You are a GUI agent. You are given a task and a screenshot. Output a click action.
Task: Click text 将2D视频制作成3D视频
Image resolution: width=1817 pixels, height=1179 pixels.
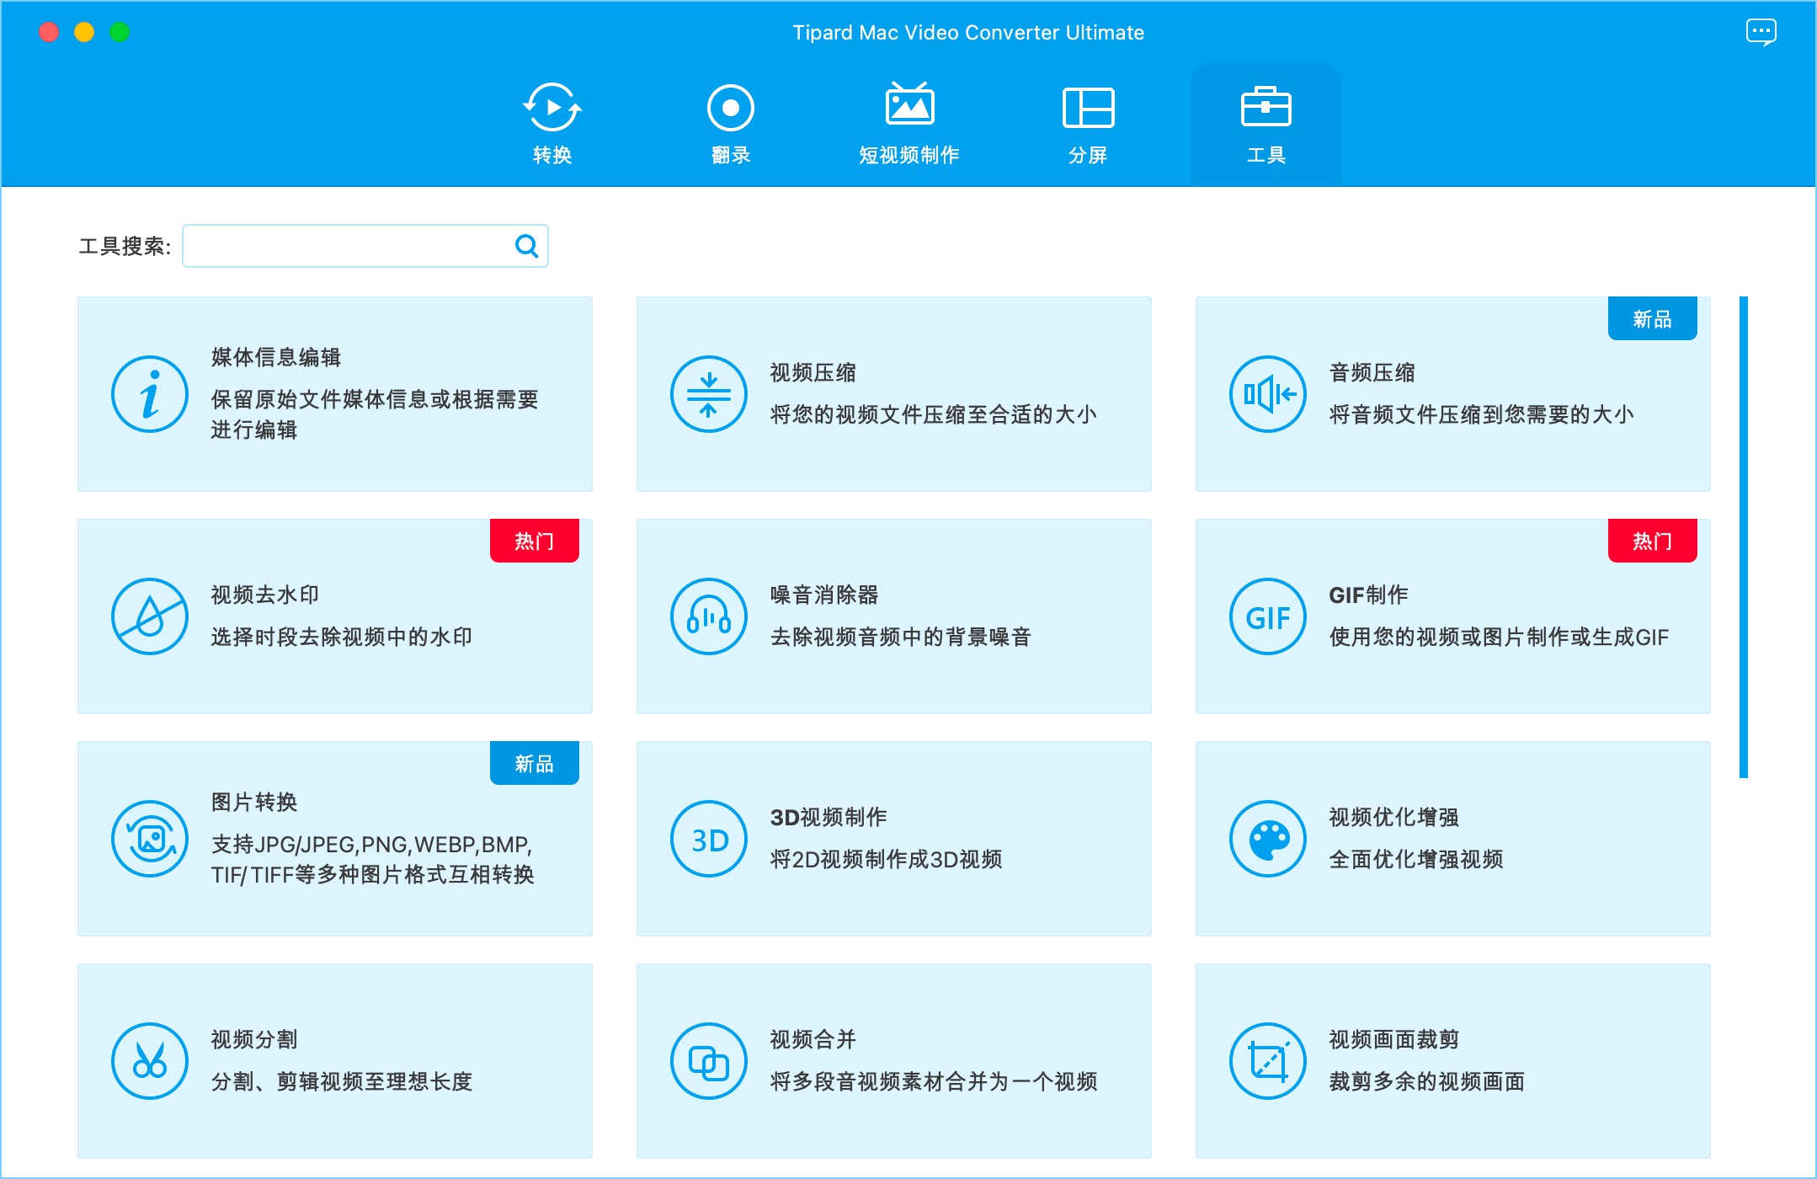pos(886,859)
